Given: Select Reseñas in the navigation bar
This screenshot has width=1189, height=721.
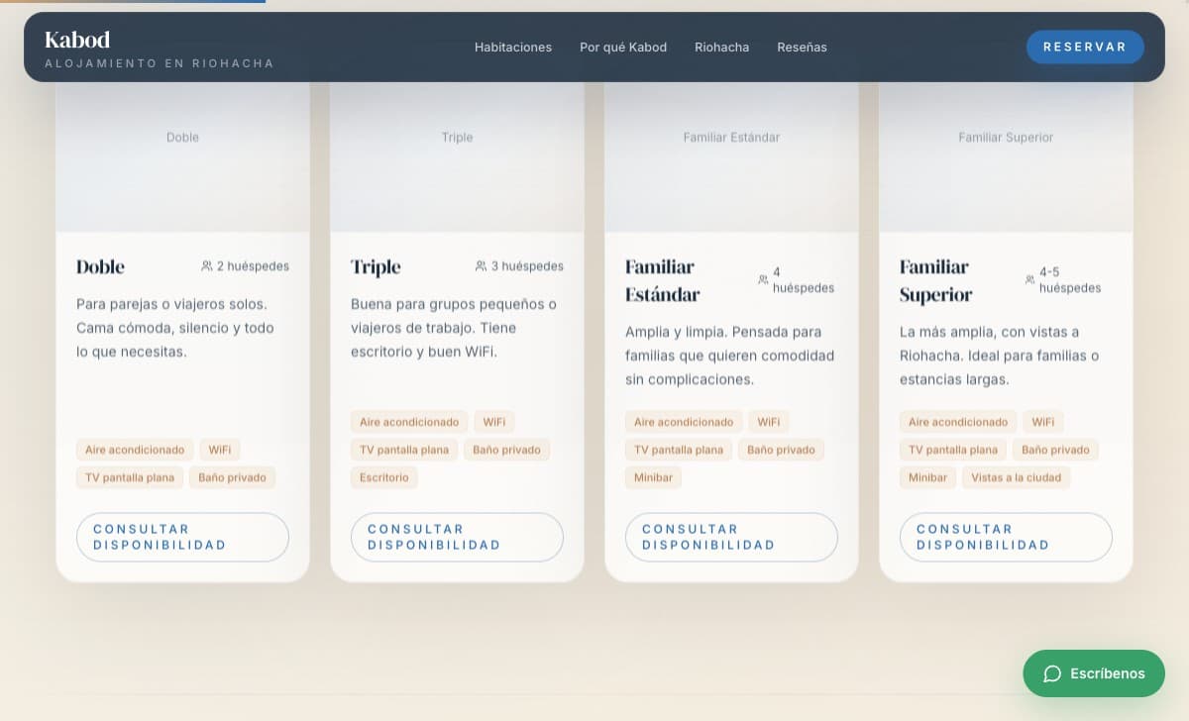Looking at the screenshot, I should [x=803, y=47].
